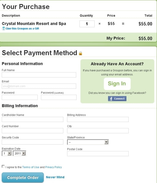Click the Password confirm field

[x=59, y=97]
